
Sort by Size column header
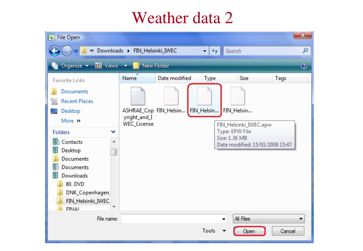click(x=254, y=78)
